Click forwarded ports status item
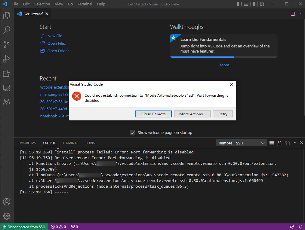The image size is (305, 230). click(x=75, y=227)
